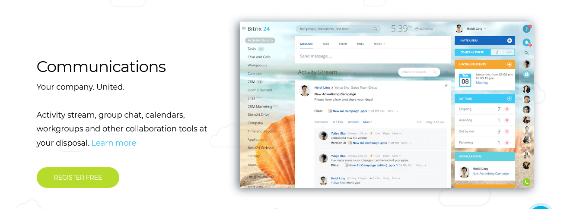Open Activity Stream in left menu
The image size is (570, 209).
coord(260,41)
